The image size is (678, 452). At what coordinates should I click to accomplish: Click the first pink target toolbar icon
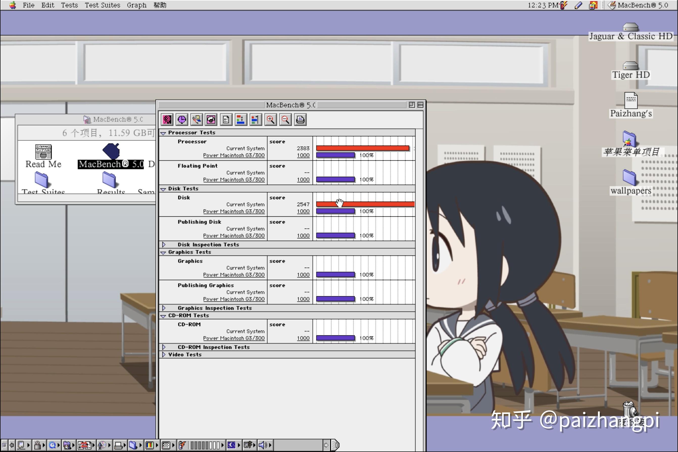(167, 120)
